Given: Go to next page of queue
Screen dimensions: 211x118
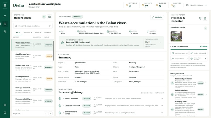Looking at the screenshot, I should [x=51, y=114].
